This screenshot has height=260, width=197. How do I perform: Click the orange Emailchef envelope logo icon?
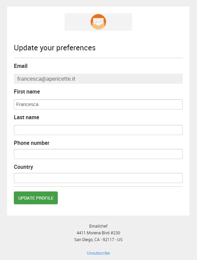click(98, 22)
